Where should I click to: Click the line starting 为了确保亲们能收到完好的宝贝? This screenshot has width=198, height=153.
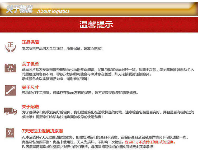[x=108, y=112]
